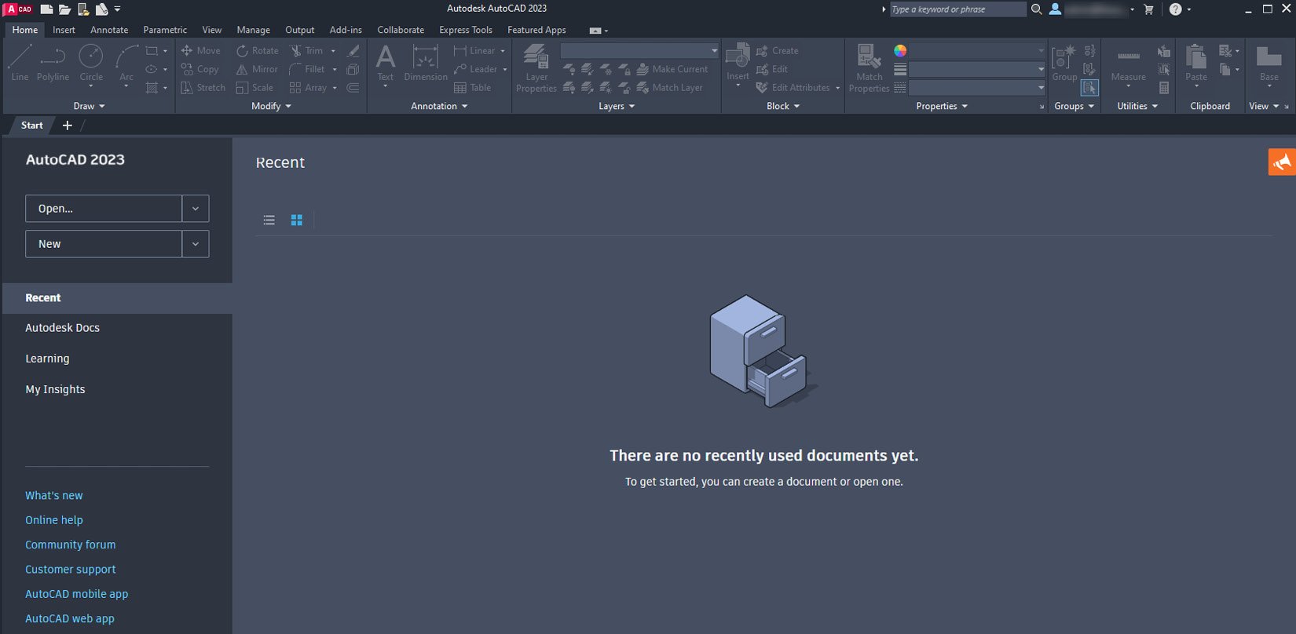Click Make Current layer button
This screenshot has height=634, width=1296.
click(672, 69)
